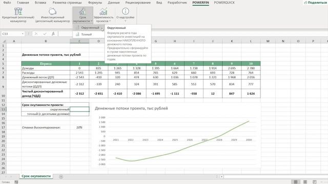328x184 pixels.
Task: Click the ЧДД value 12 cell
Action: (x=213, y=94)
